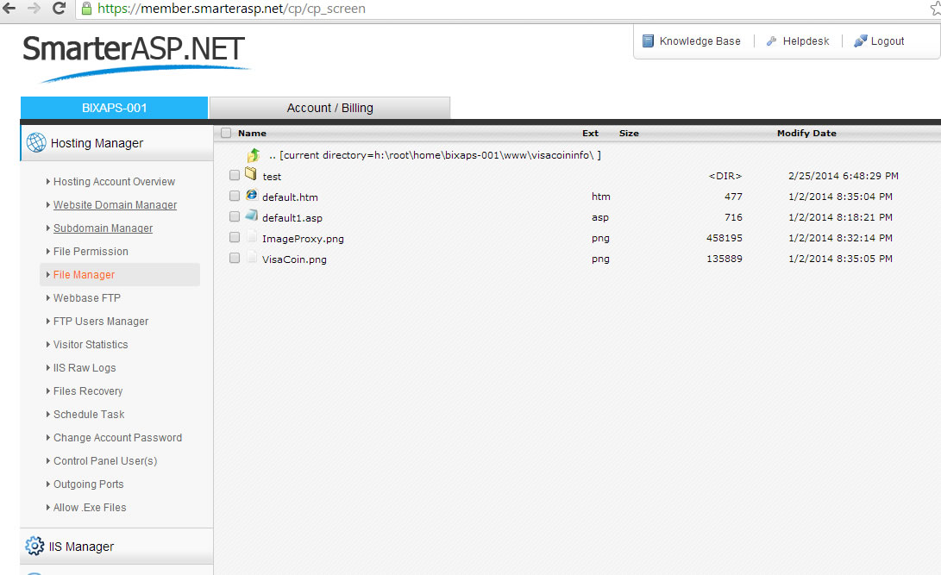Click the test folder icon
The width and height of the screenshot is (941, 575).
coord(251,174)
